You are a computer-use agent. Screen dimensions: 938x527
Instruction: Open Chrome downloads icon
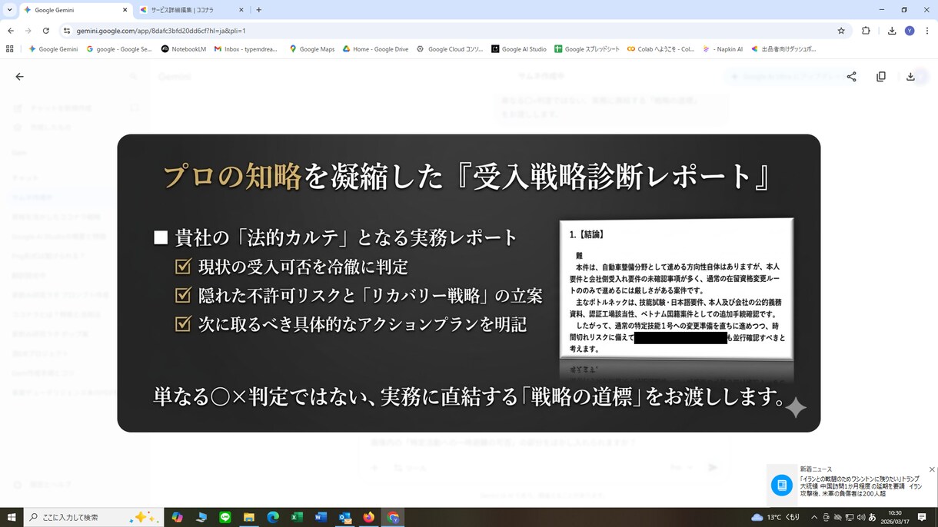tap(892, 31)
